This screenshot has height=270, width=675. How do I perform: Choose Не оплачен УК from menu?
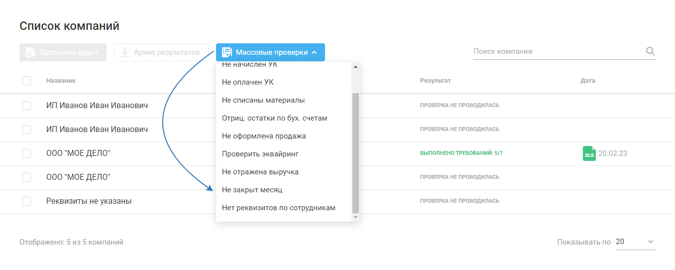(284, 82)
